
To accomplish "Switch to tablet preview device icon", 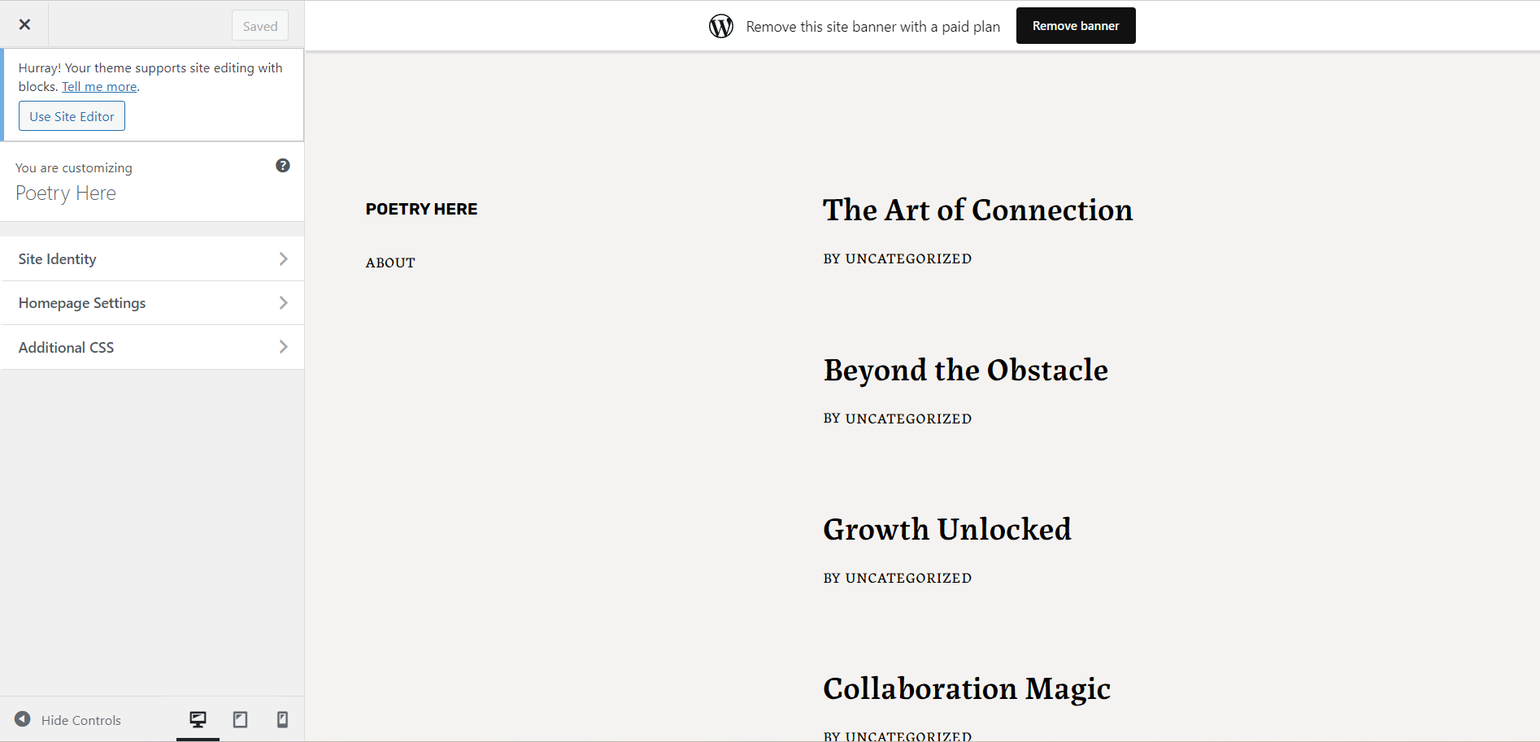I will tap(240, 719).
